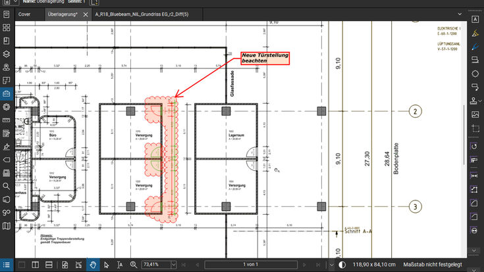Select 'Neue Türstellung beachten' callout
This screenshot has height=272, width=484.
pos(265,58)
